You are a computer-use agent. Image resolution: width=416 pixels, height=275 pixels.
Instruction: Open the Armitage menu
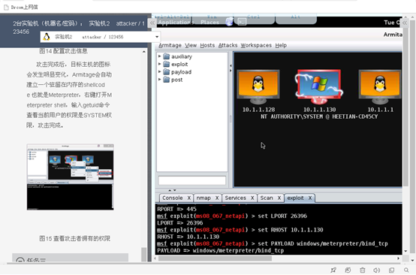[170, 45]
